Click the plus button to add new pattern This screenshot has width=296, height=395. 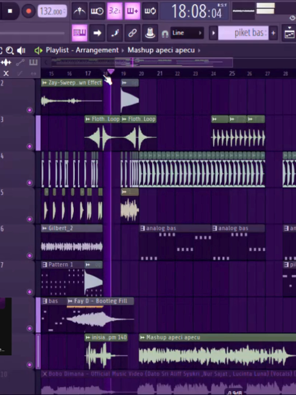[273, 33]
